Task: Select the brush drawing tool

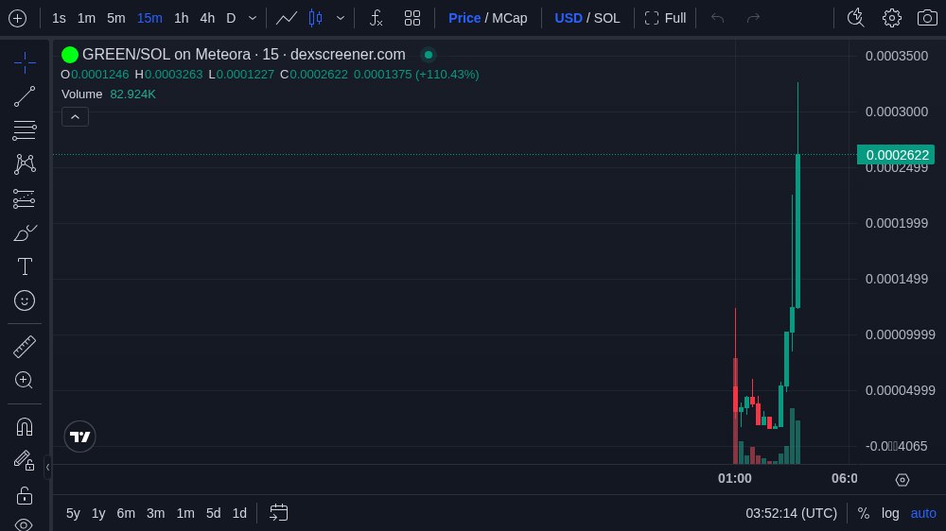Action: point(25,232)
